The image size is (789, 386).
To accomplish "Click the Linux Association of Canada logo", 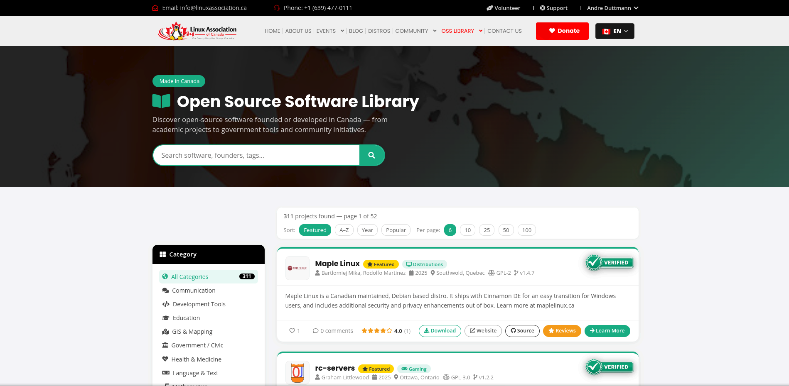I will pyautogui.click(x=197, y=31).
